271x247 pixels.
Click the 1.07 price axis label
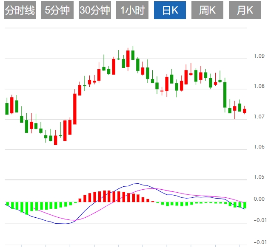259,117
